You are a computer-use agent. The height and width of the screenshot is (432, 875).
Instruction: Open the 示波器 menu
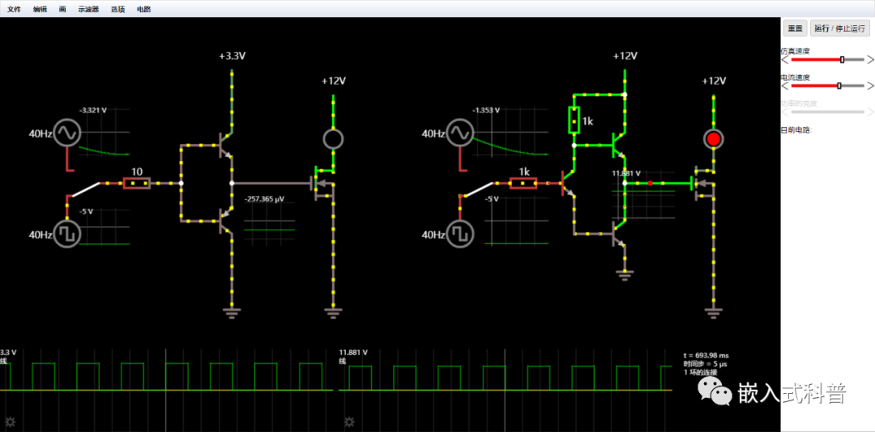[x=88, y=10]
